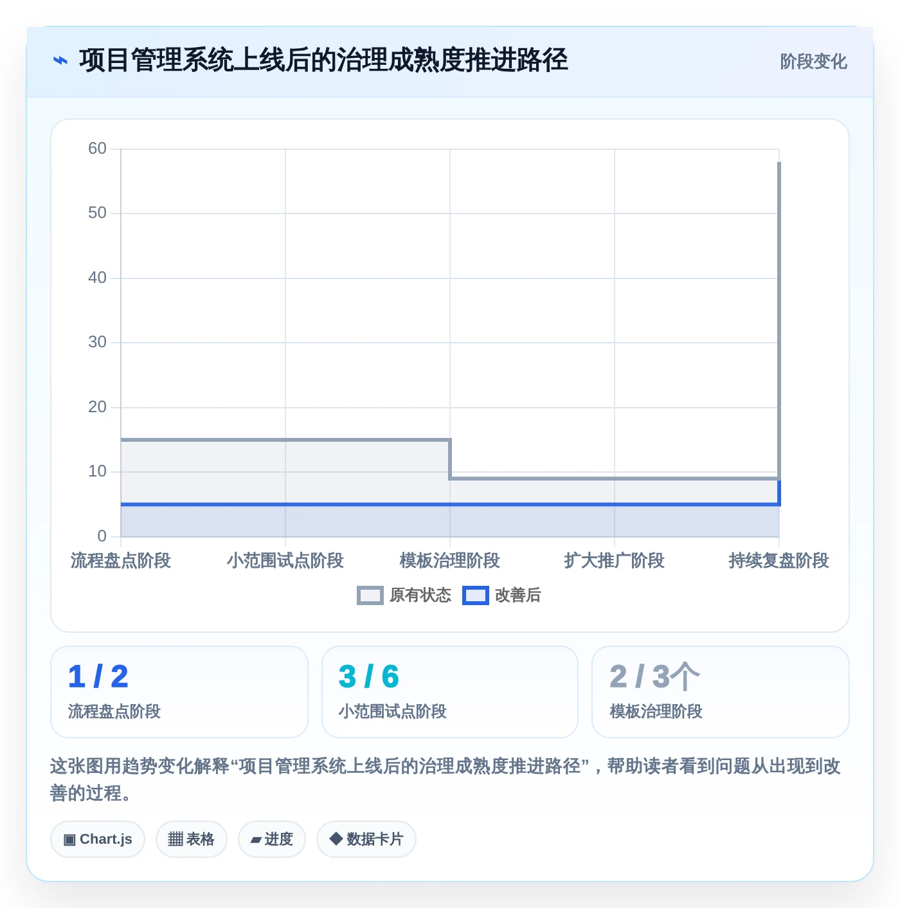
Task: Click the grid icon in 表格 chip
Action: [175, 839]
